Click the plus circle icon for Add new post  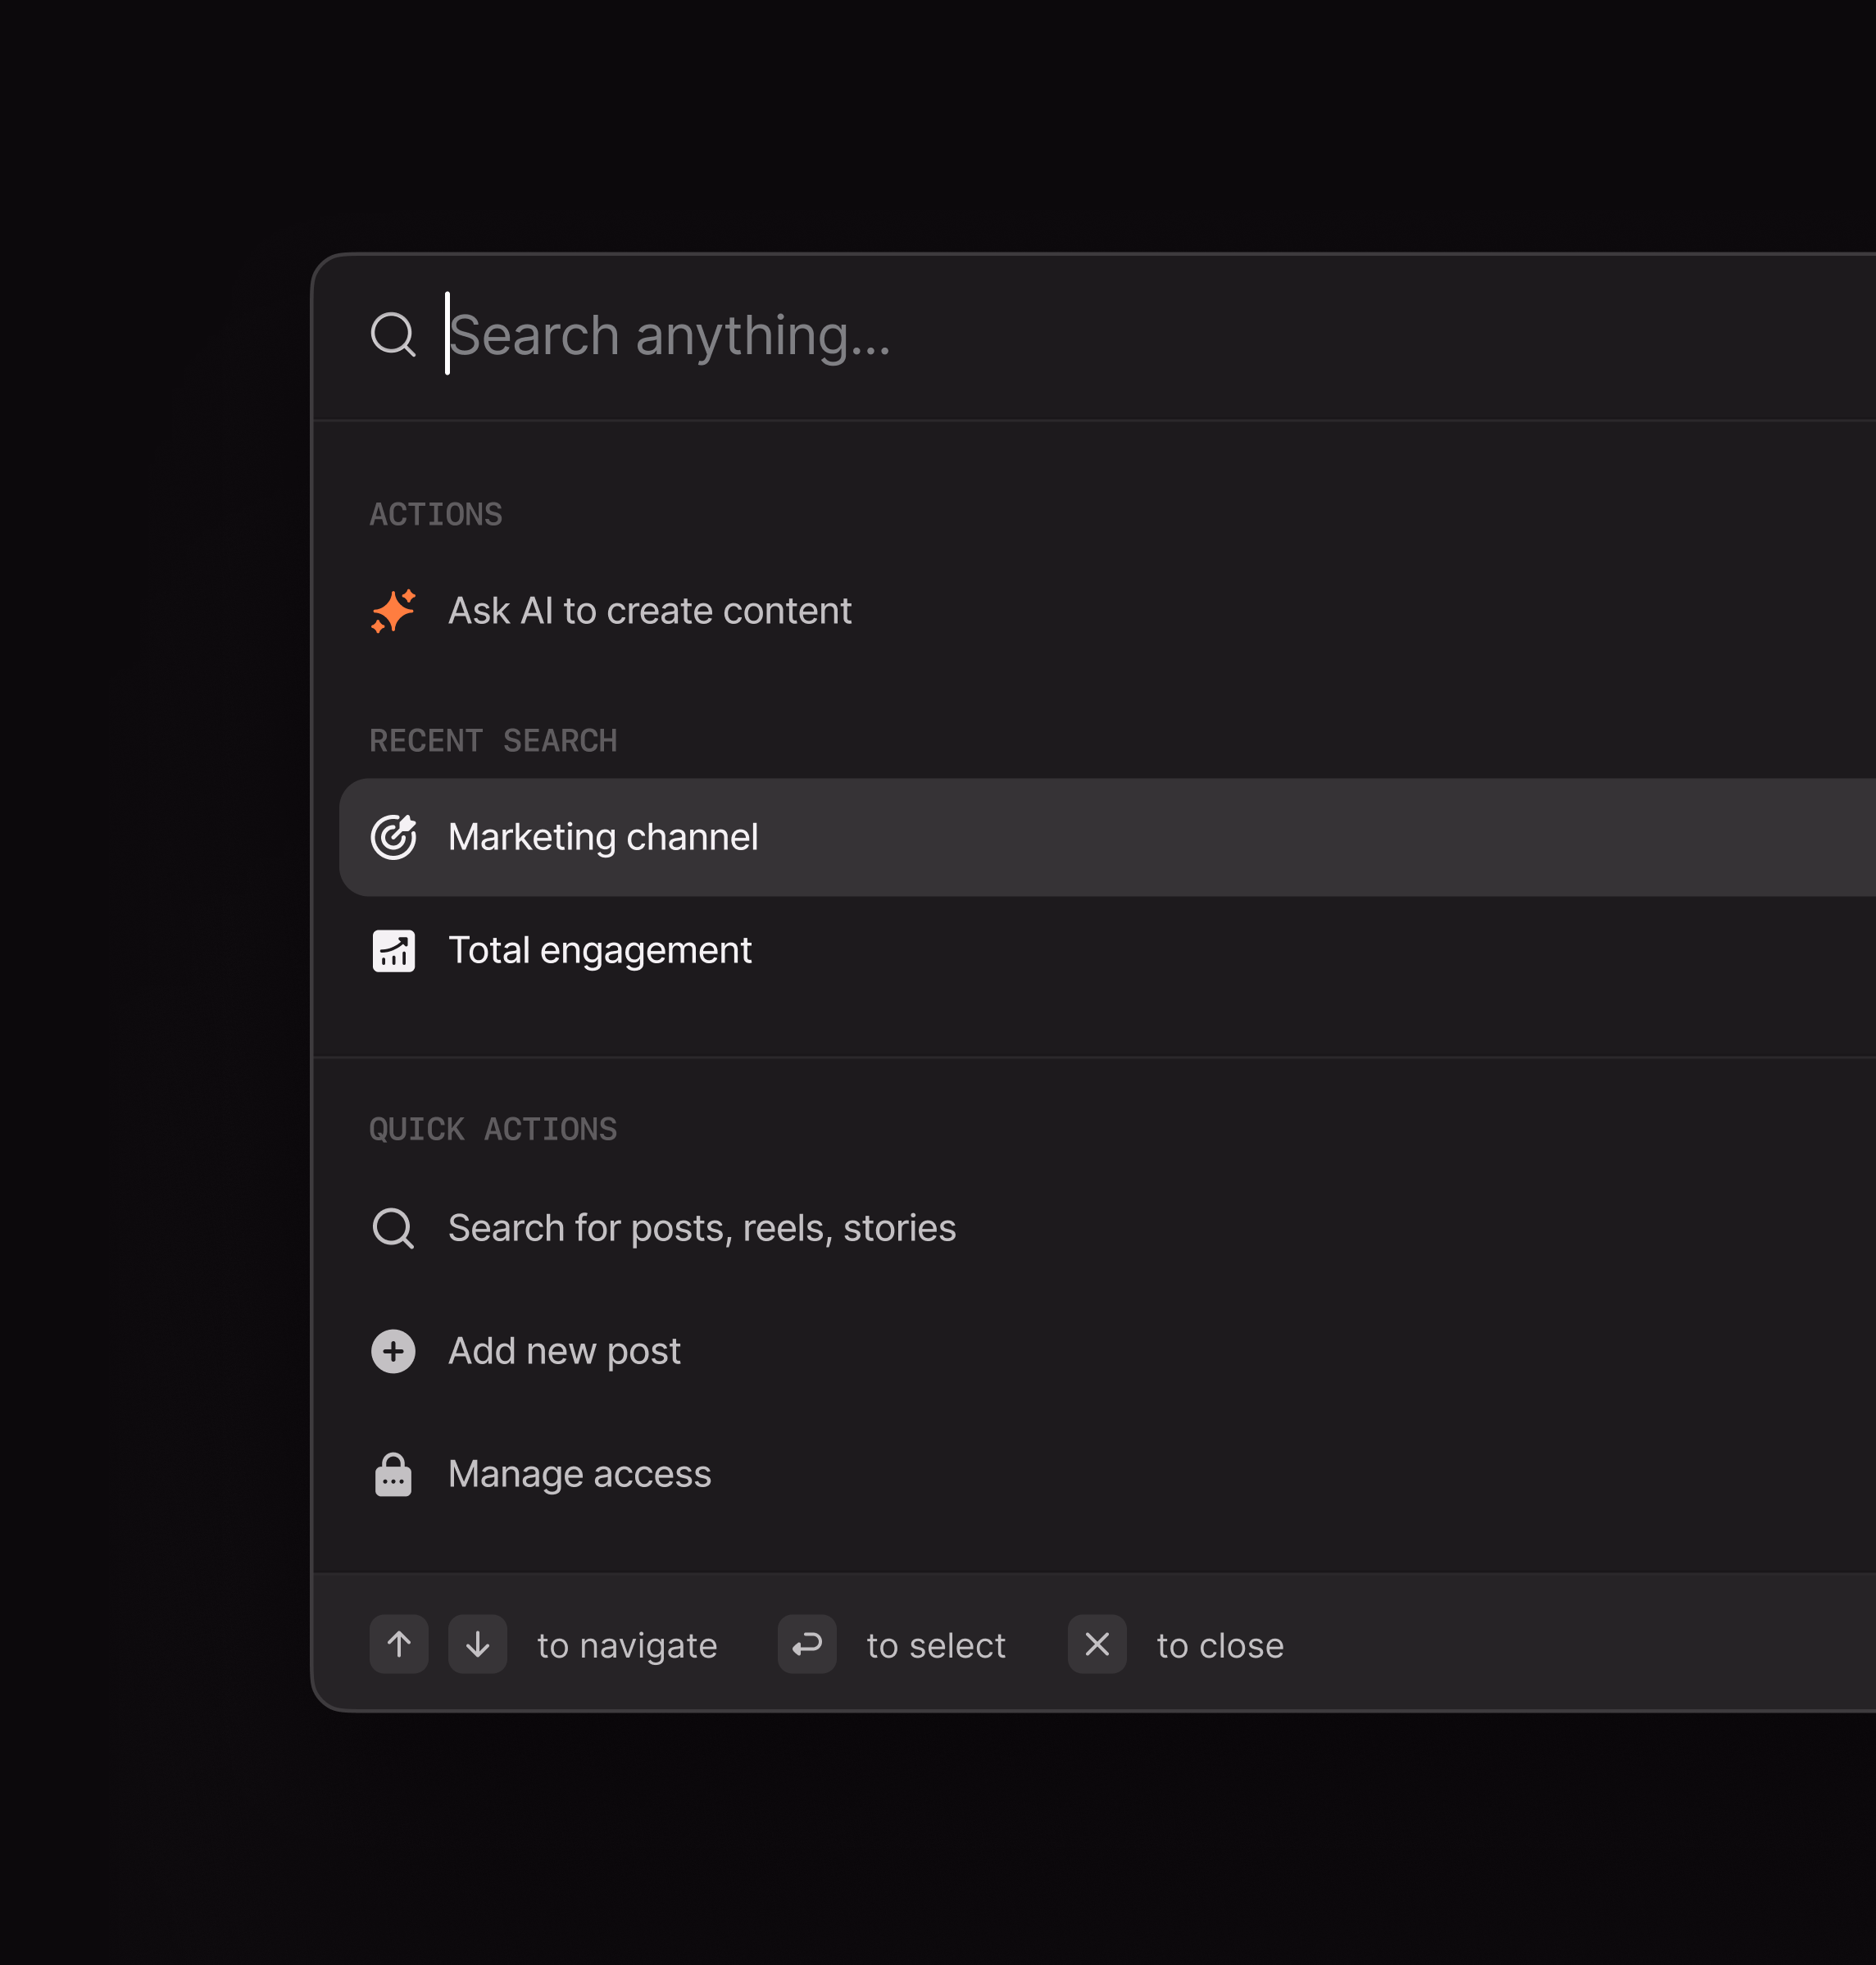tap(393, 1351)
